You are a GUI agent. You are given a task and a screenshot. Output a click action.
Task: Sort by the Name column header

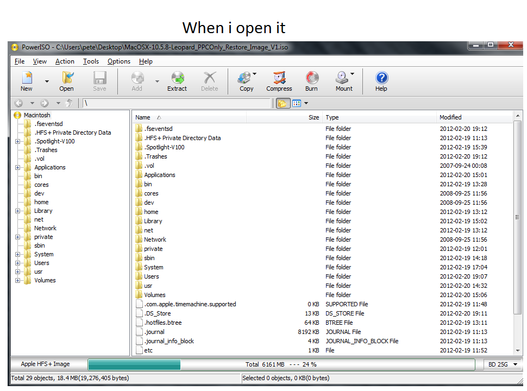pos(189,117)
